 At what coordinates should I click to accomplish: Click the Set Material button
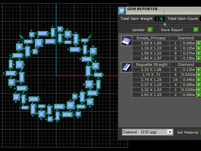click(x=188, y=133)
